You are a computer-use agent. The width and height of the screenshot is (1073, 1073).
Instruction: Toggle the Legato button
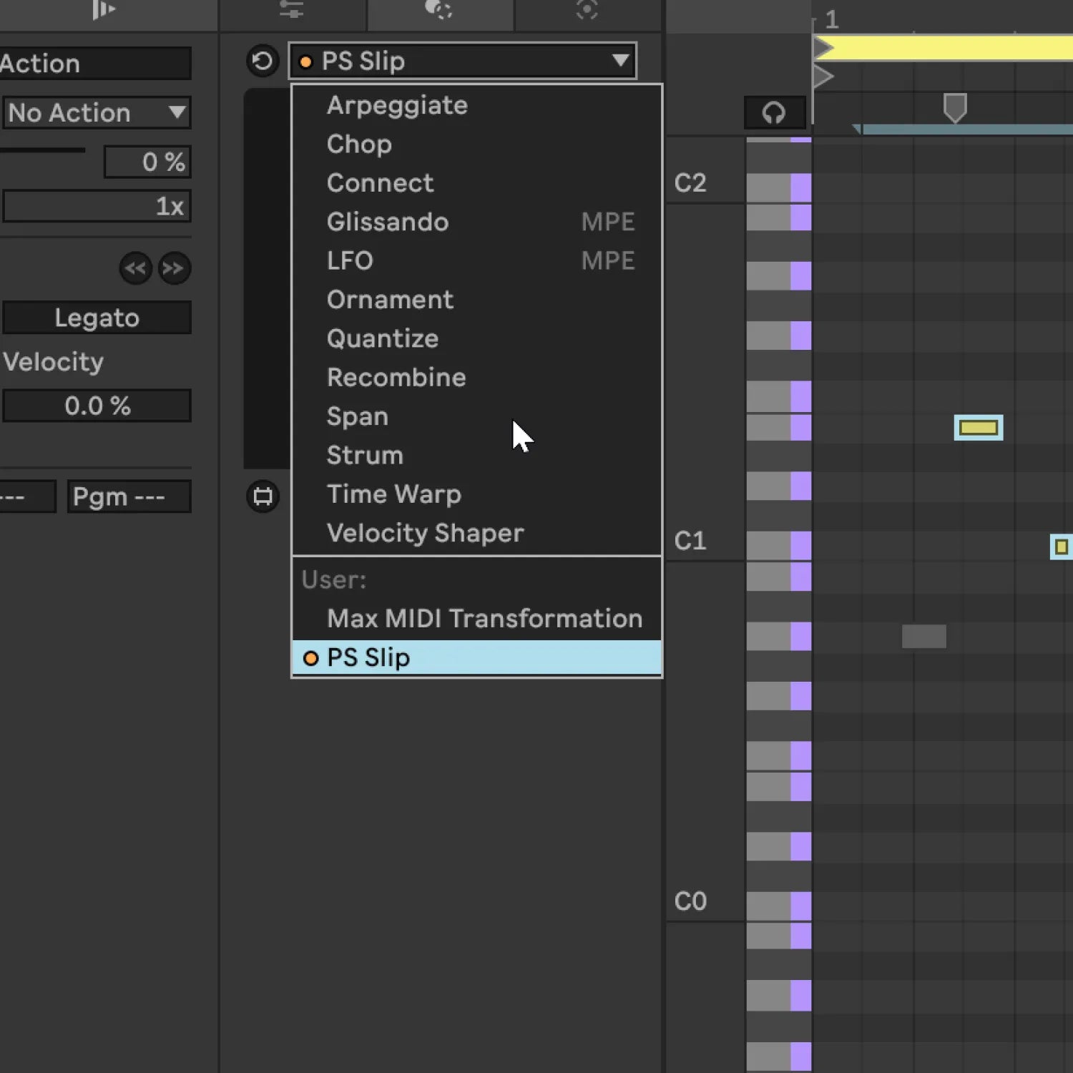[x=97, y=318]
